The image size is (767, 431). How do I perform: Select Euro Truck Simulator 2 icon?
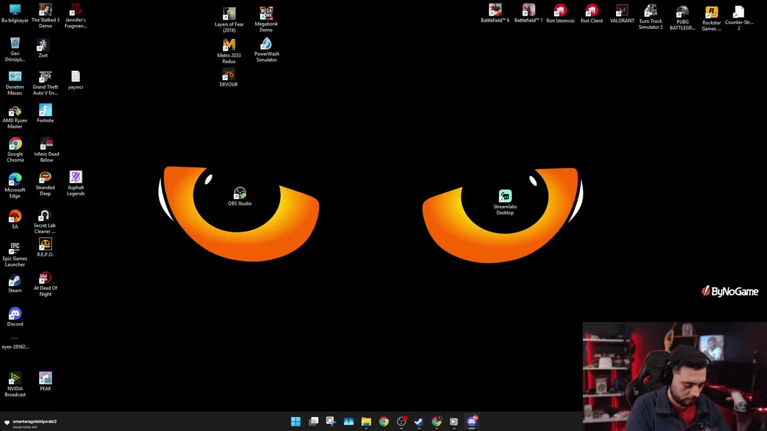coord(650,17)
